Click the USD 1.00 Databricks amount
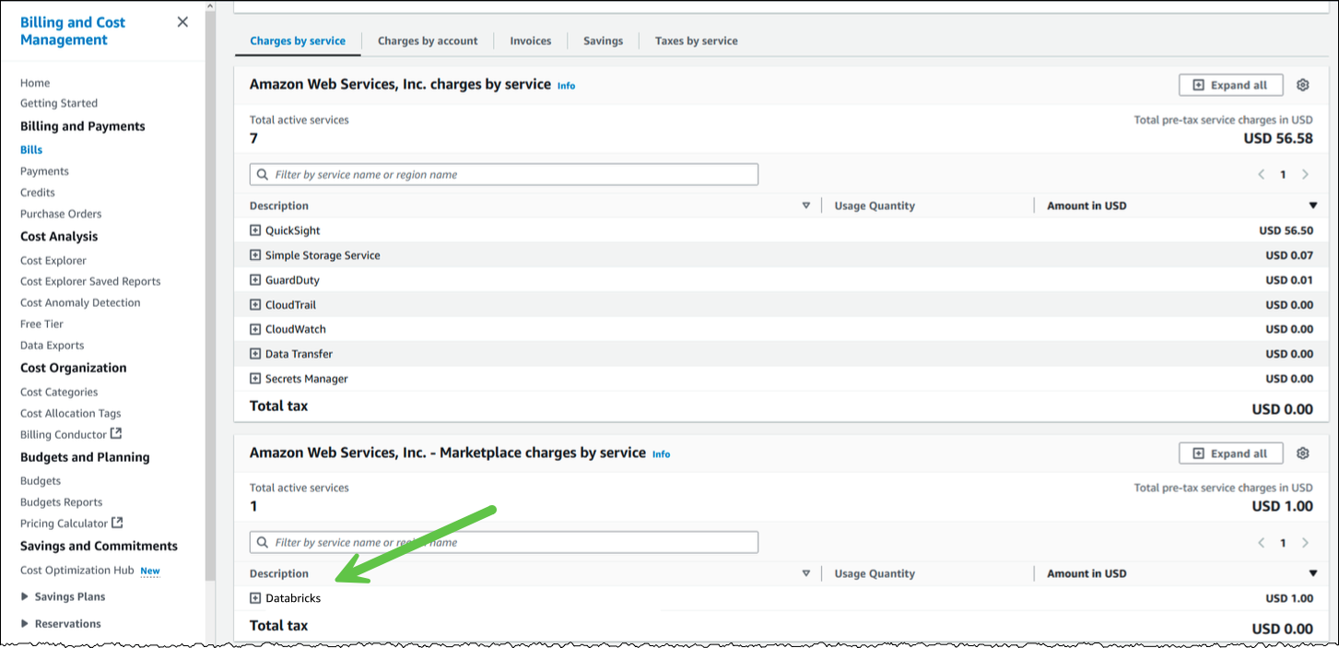Screen dimensions: 1339x648 (x=1290, y=598)
